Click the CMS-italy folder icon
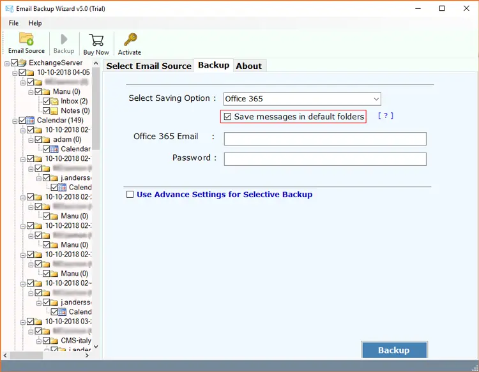The width and height of the screenshot is (479, 372). click(54, 341)
